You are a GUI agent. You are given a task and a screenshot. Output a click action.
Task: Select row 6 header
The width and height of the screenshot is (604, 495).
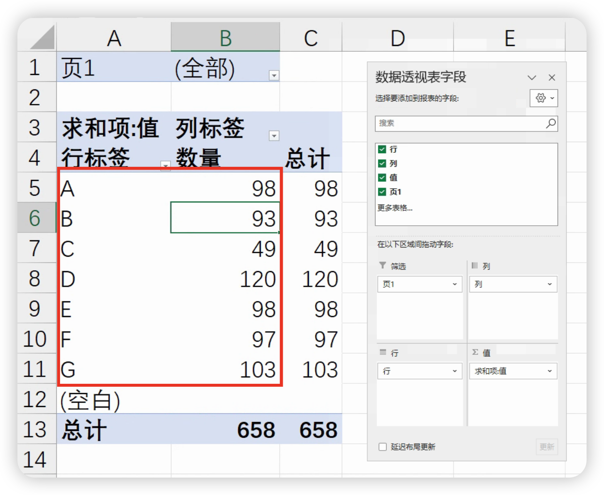(x=37, y=218)
